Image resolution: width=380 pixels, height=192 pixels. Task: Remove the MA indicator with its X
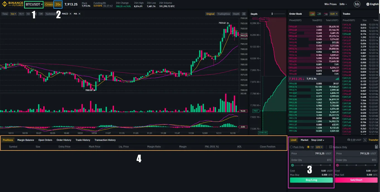pyautogui.click(x=80, y=14)
